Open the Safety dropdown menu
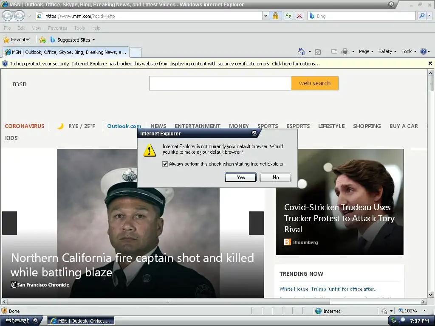The image size is (435, 326). (387, 51)
